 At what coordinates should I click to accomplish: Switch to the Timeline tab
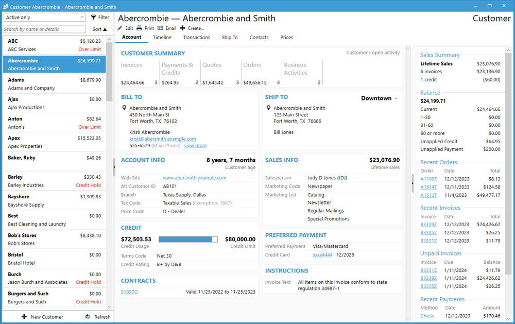pos(162,38)
